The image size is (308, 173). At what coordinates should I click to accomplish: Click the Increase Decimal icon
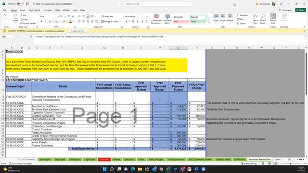[x=142, y=21]
